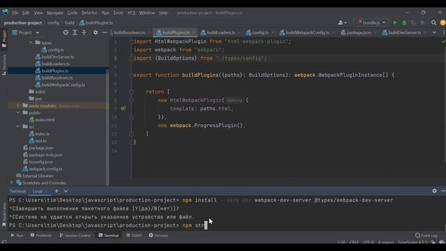446x251 pixels.
Task: Click the gutter implementation marker icon
Action: (123, 109)
